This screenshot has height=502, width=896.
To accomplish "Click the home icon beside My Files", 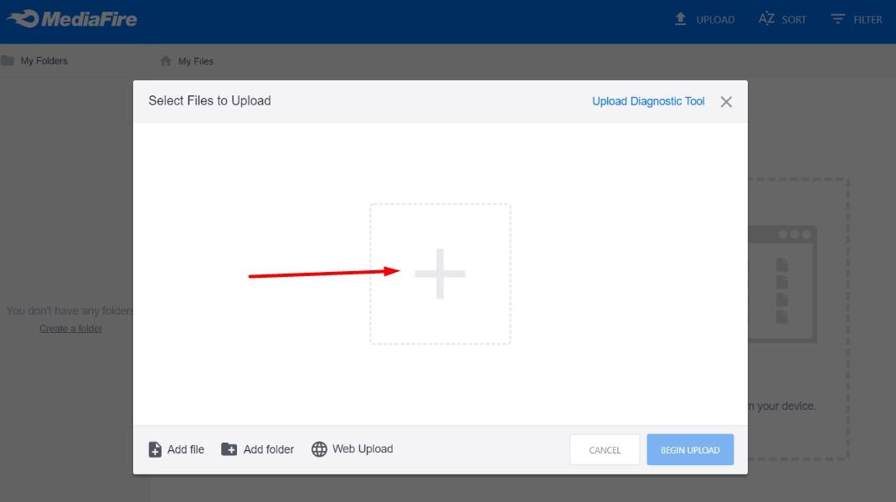I will (x=166, y=60).
